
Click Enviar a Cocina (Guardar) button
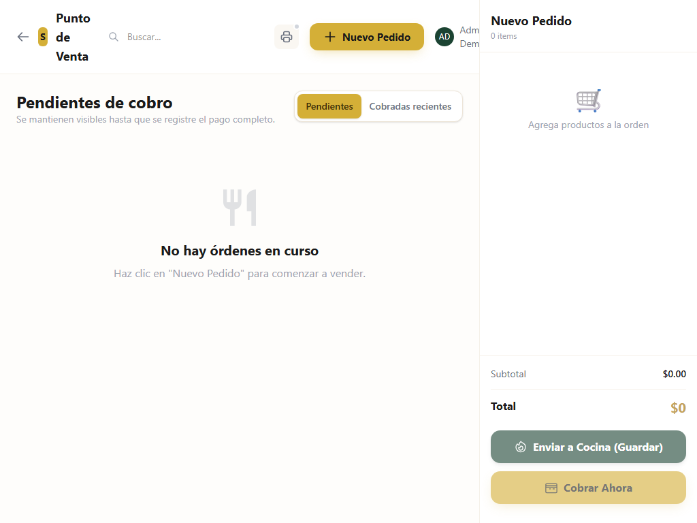(x=588, y=447)
